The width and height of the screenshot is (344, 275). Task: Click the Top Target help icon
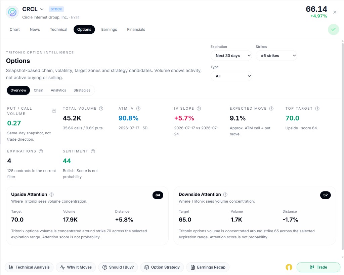[317, 108]
